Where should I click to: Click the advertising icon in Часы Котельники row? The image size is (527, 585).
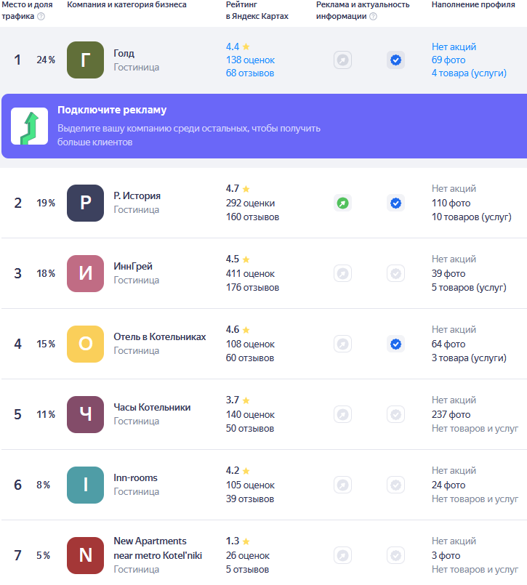[x=342, y=414]
